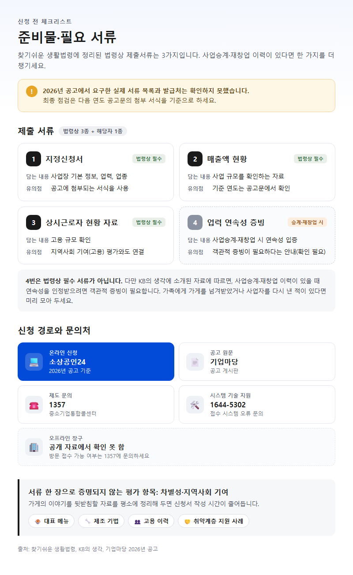Open the 상시근로자 현황 자료 card

(96, 236)
